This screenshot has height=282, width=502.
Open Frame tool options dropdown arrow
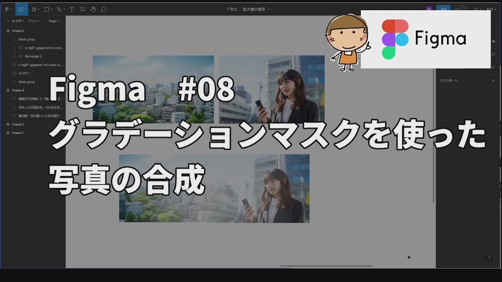(x=39, y=9)
